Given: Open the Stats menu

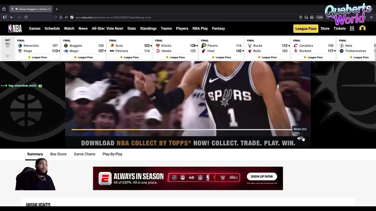Looking at the screenshot, I should (132, 28).
